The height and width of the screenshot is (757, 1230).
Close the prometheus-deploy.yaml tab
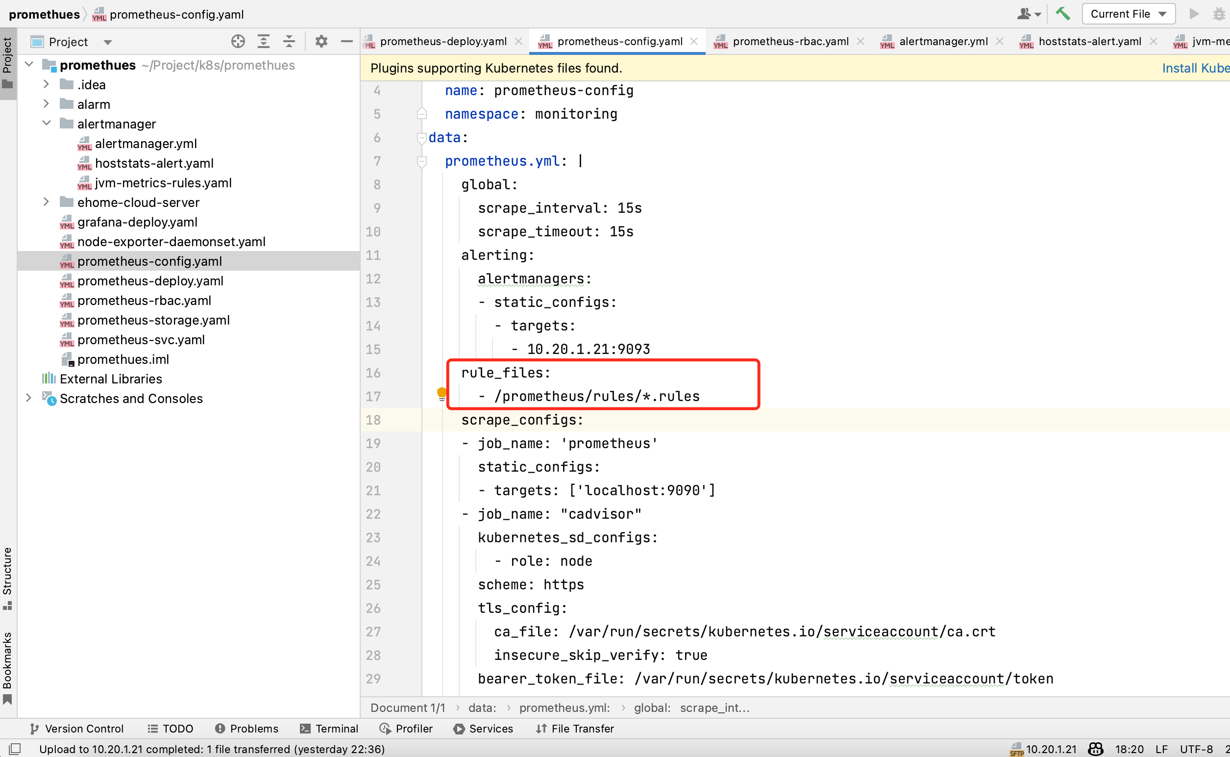(518, 42)
